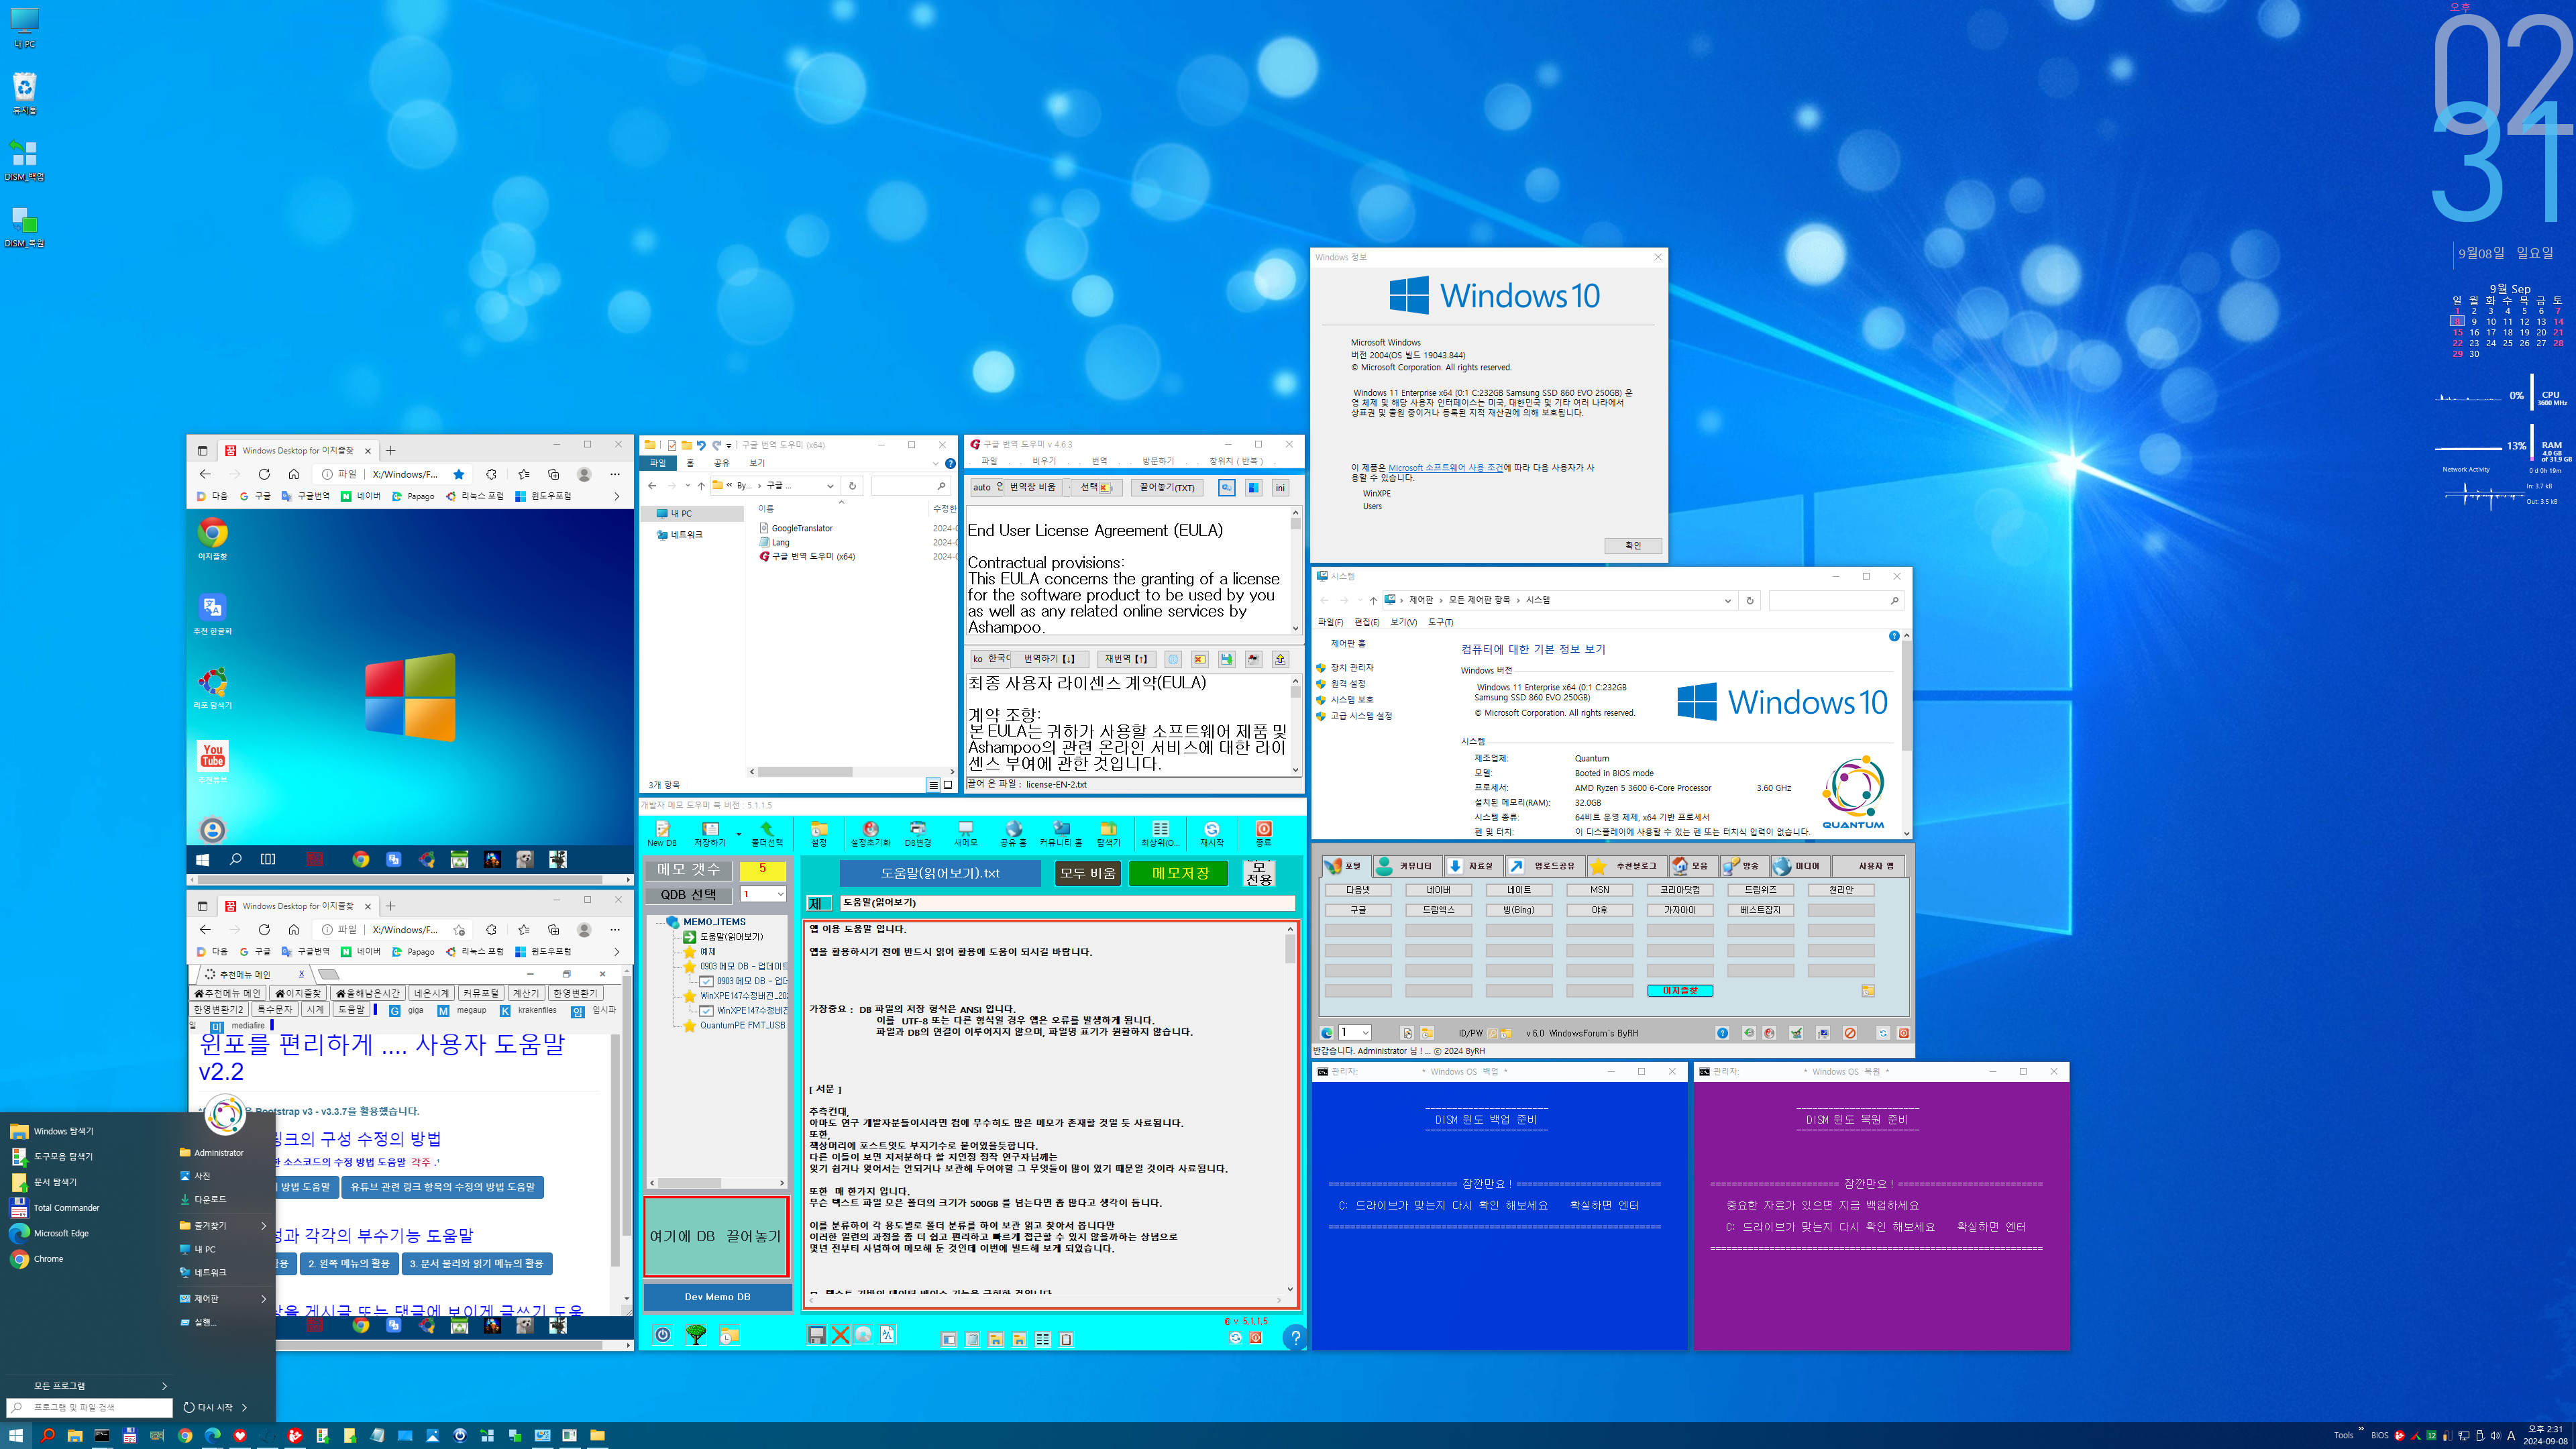Click 확인 button in Windows 정보 dialog
The height and width of the screenshot is (1449, 2576).
click(1633, 545)
